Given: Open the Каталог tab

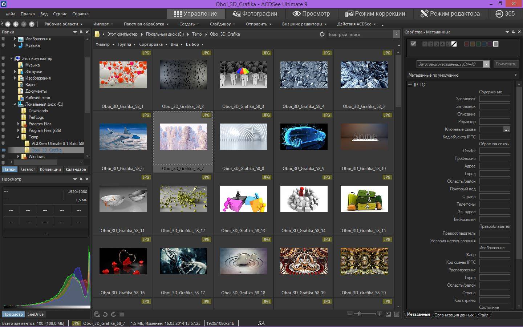Looking at the screenshot, I should [28, 169].
